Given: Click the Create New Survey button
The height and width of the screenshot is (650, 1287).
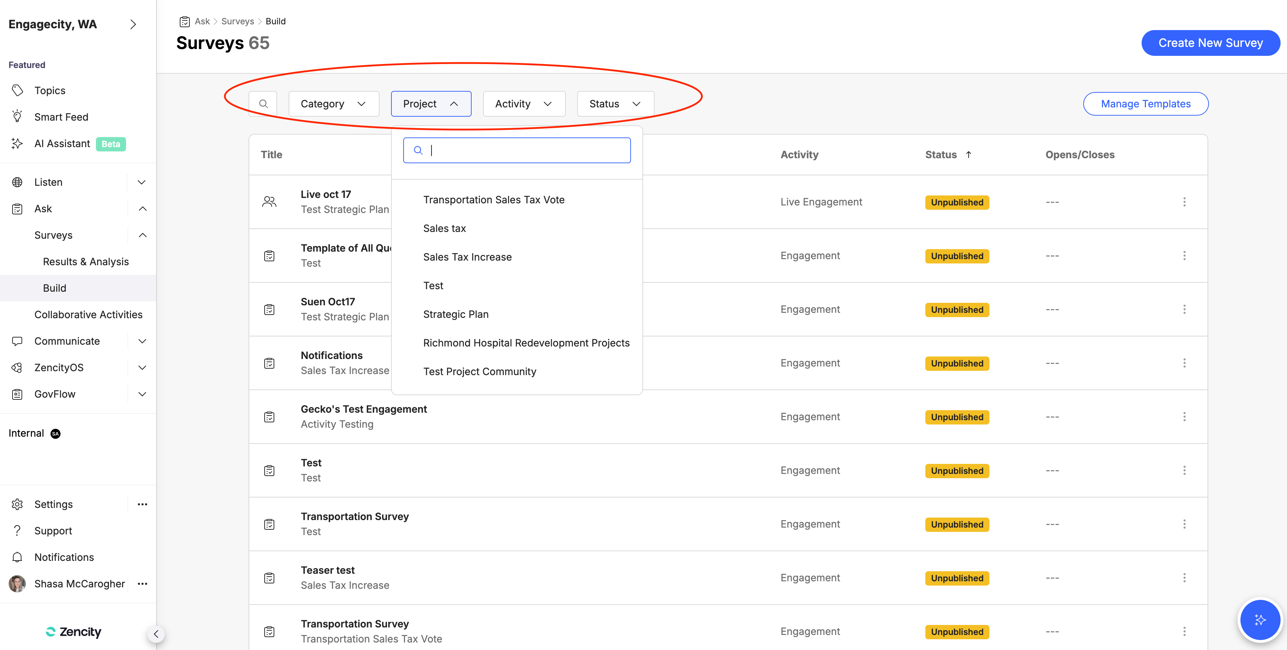Looking at the screenshot, I should pyautogui.click(x=1211, y=43).
